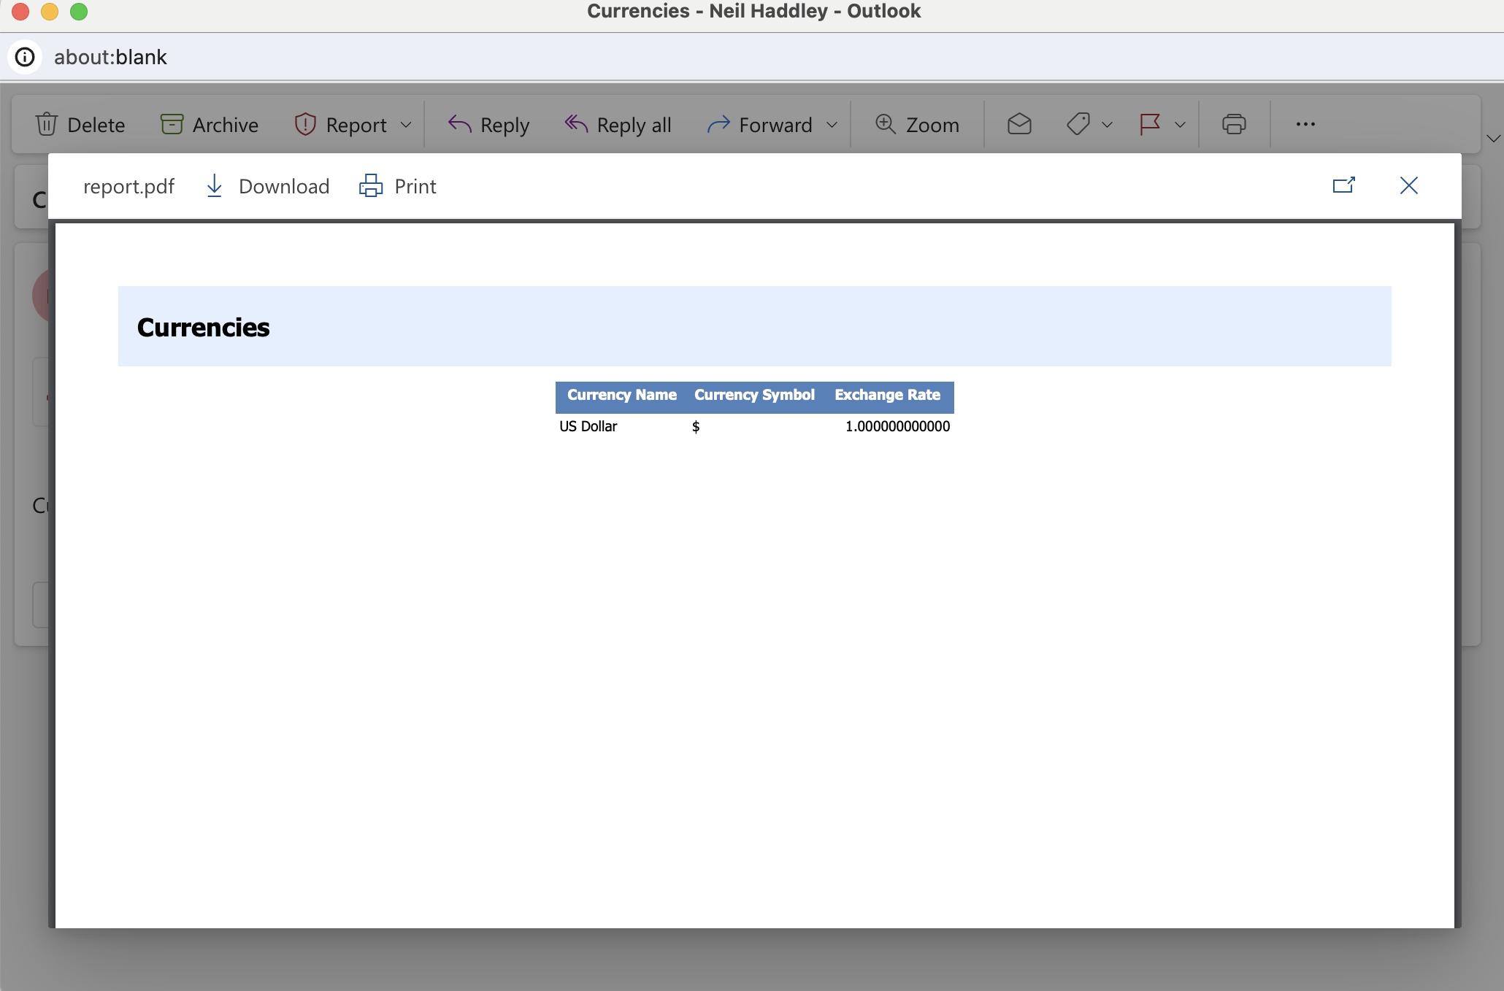Screen dimensions: 1504x991
Task: Click the categorize tag icon
Action: (1078, 124)
